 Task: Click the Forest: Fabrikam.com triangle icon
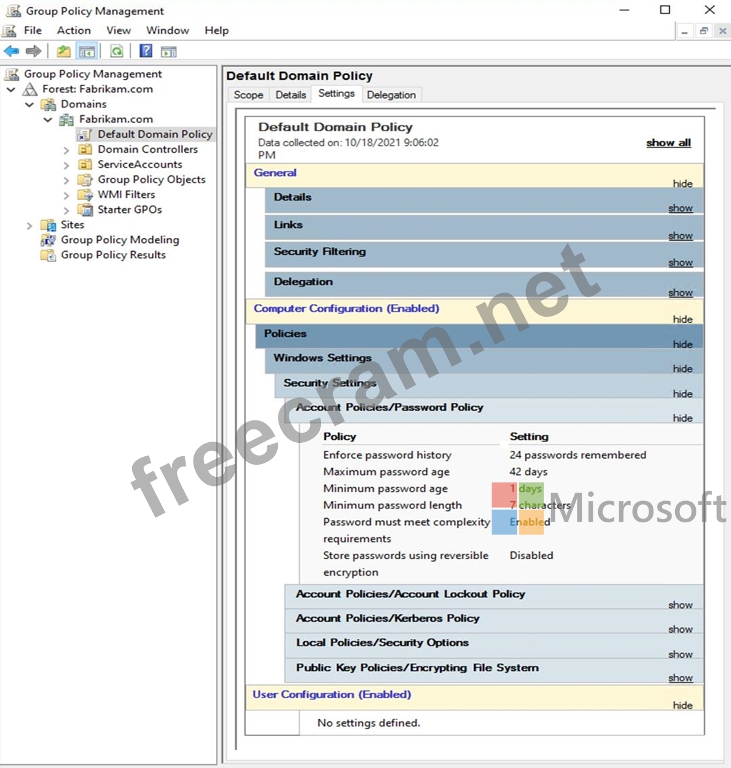coord(30,89)
